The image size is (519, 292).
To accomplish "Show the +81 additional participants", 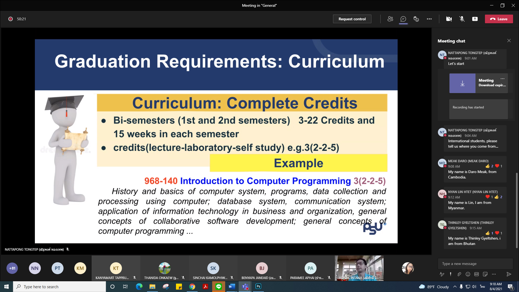I will pyautogui.click(x=12, y=268).
